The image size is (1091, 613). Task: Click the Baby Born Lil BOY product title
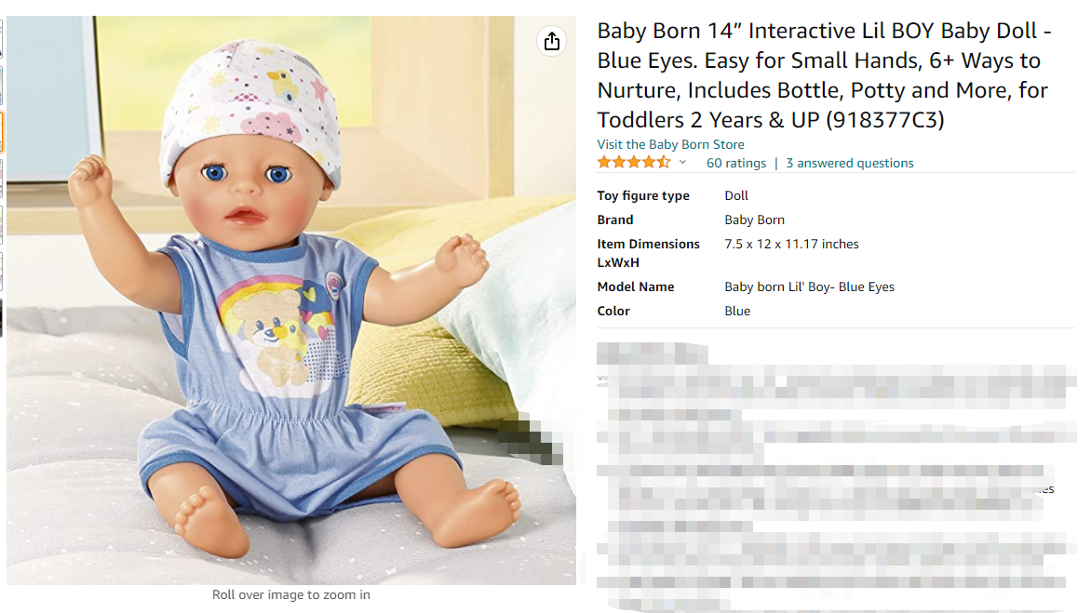pos(825,75)
